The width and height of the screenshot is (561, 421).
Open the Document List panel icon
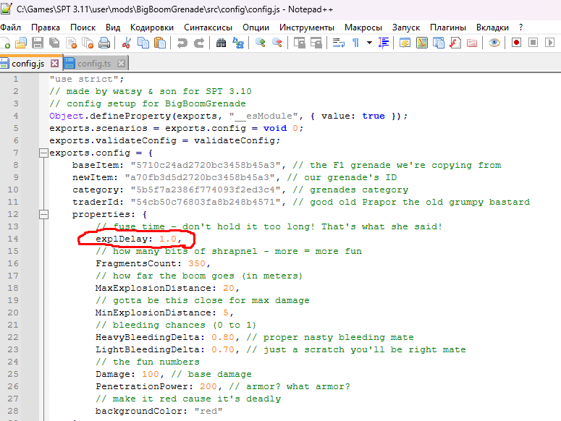click(x=438, y=43)
